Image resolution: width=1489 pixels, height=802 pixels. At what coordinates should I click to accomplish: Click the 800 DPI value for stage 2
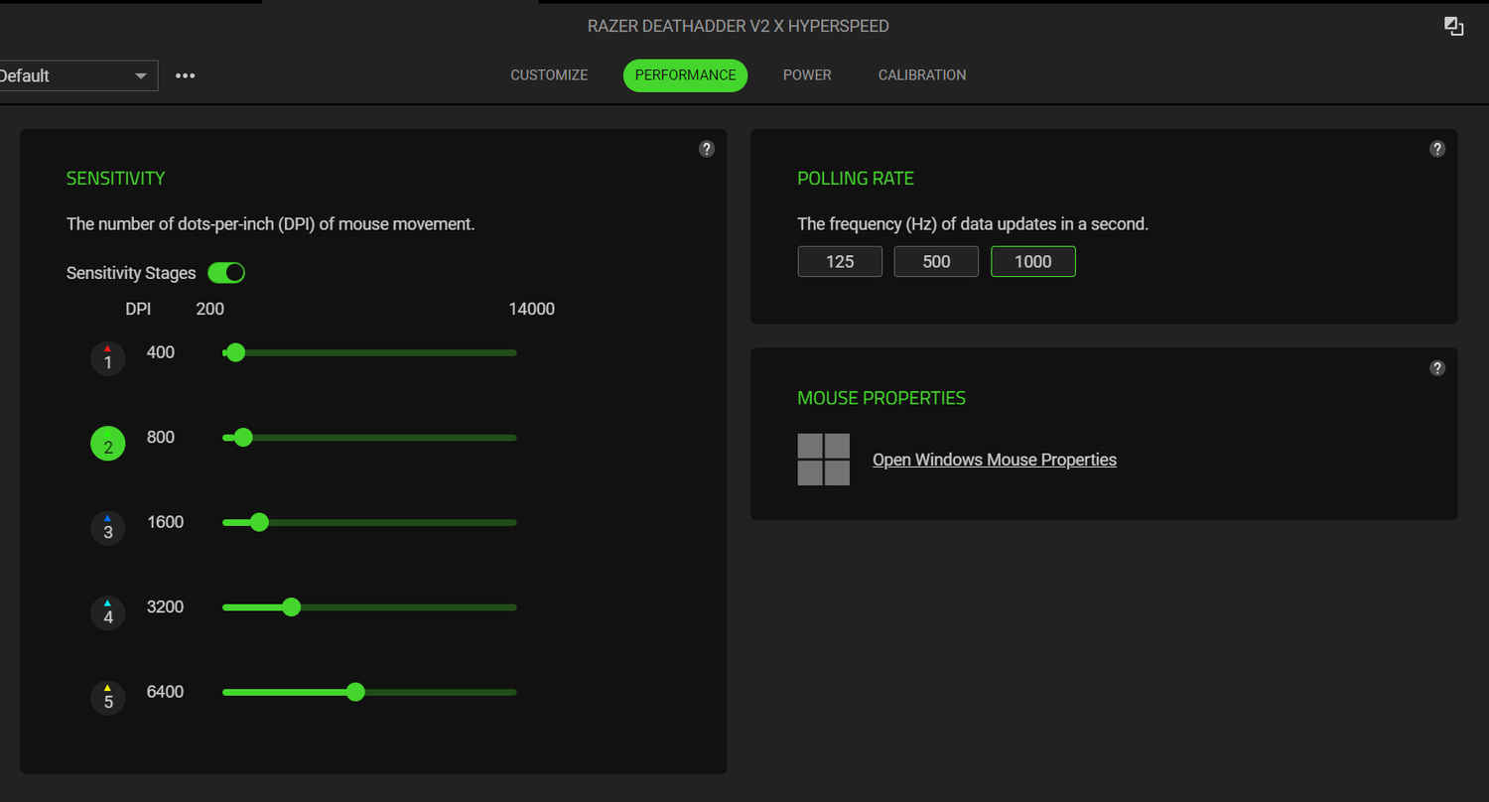[161, 438]
